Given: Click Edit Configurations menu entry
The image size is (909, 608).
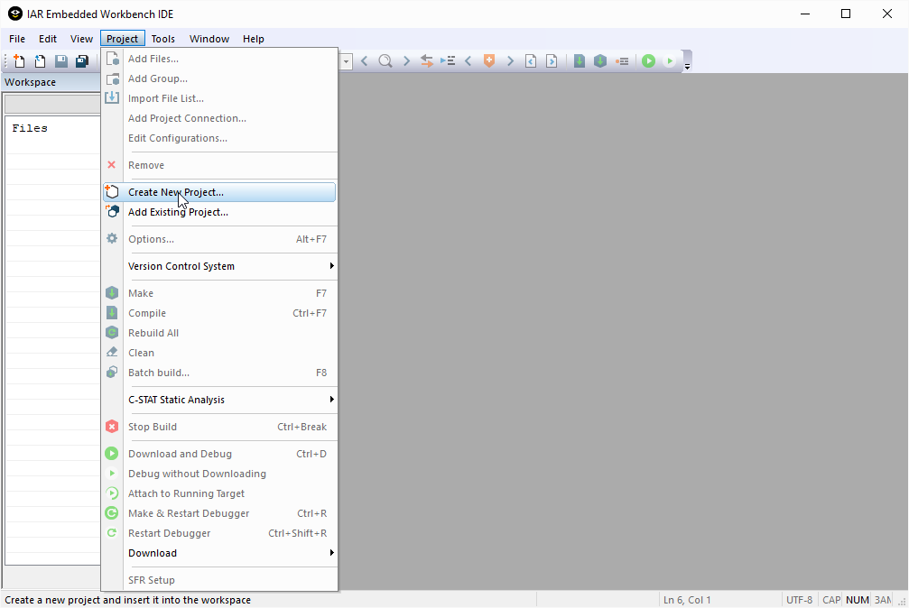Looking at the screenshot, I should tap(219, 138).
